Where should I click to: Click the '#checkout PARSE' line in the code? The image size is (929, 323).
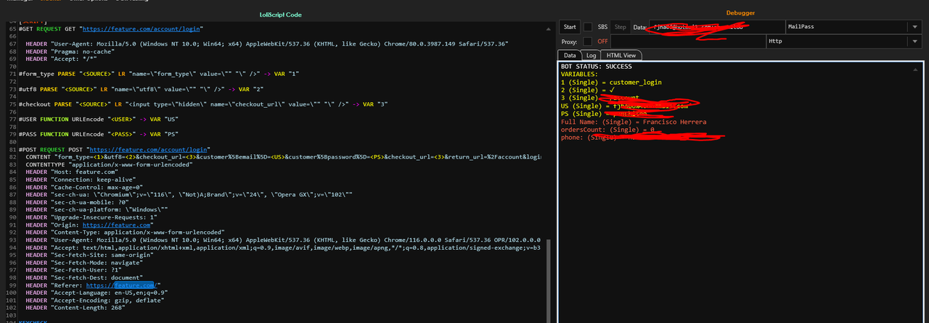(204, 104)
